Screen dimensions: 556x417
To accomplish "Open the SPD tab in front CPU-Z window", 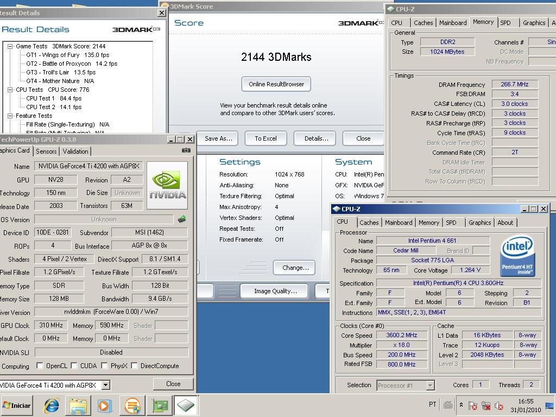I will [451, 223].
